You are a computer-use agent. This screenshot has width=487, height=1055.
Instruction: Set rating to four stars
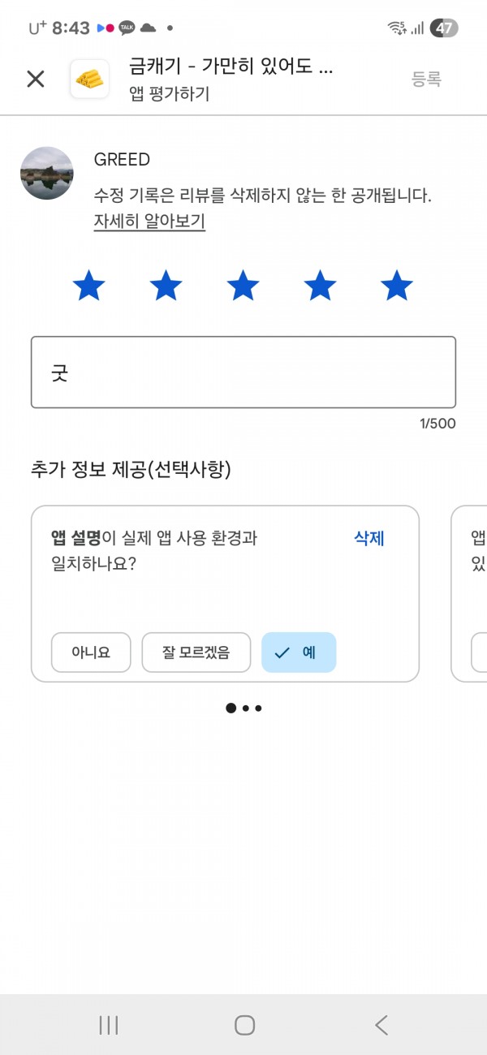320,286
